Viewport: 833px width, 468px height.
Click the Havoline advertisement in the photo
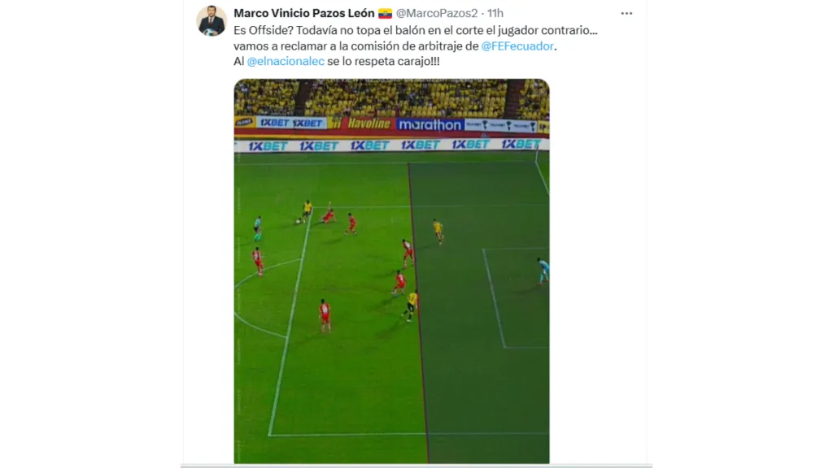[369, 123]
